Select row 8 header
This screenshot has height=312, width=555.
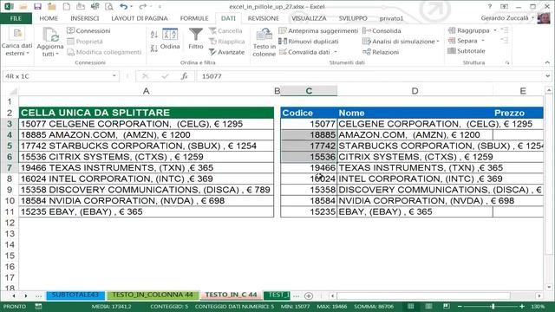coord(10,179)
